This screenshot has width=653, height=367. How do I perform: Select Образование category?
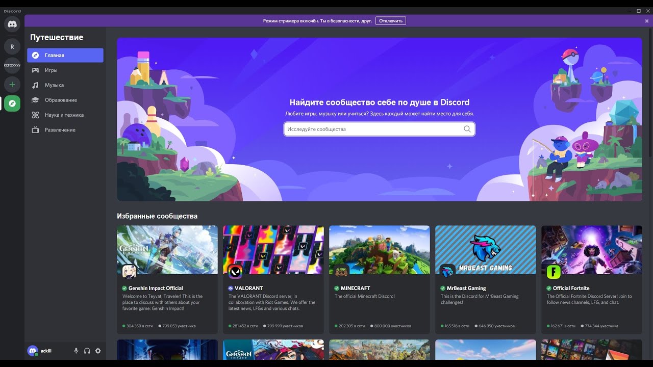coord(65,100)
